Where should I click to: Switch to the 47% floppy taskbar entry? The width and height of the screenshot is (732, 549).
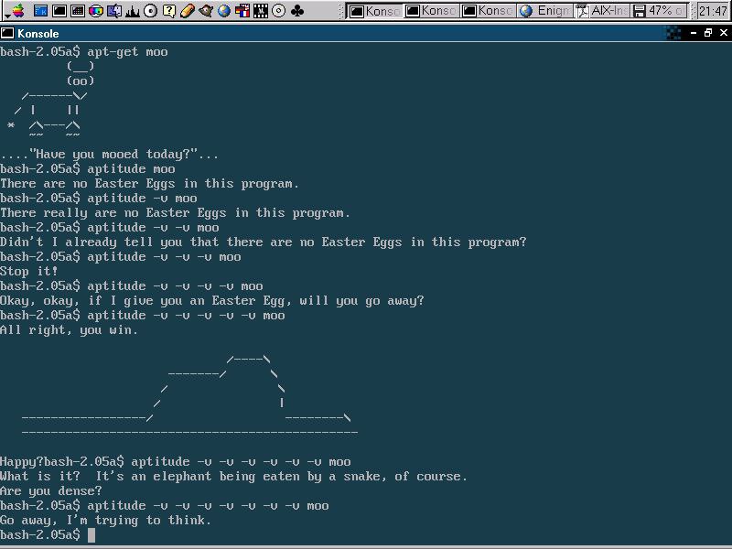coord(659,11)
